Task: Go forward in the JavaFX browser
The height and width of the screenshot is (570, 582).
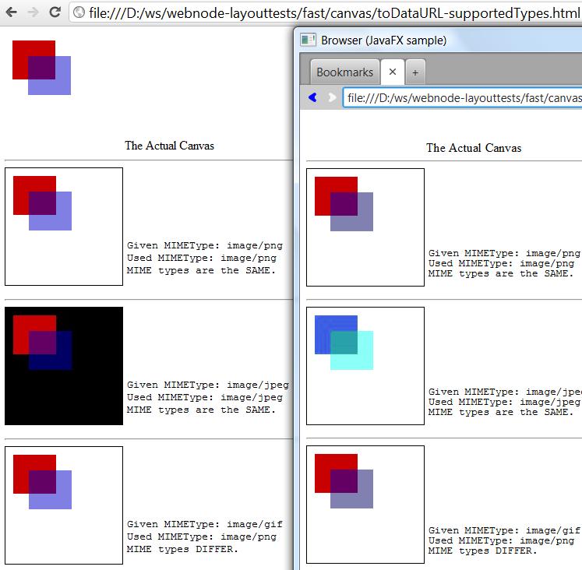Action: (x=331, y=97)
